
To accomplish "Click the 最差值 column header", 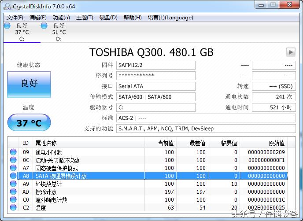I will click(x=192, y=143).
